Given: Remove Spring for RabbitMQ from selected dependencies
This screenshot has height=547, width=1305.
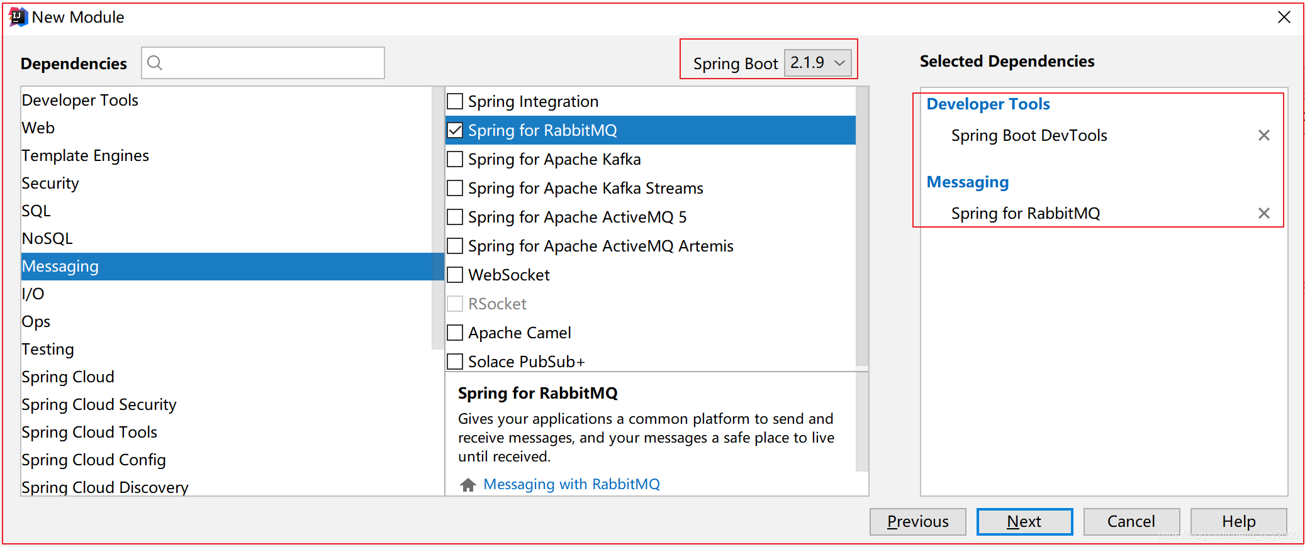Looking at the screenshot, I should click(x=1263, y=213).
